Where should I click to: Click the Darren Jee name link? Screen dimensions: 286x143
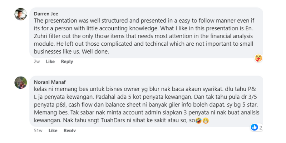click(x=46, y=14)
